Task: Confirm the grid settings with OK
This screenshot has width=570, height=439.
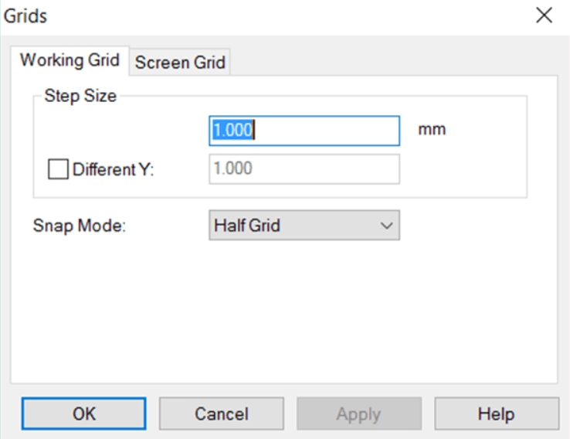Action: [x=83, y=413]
